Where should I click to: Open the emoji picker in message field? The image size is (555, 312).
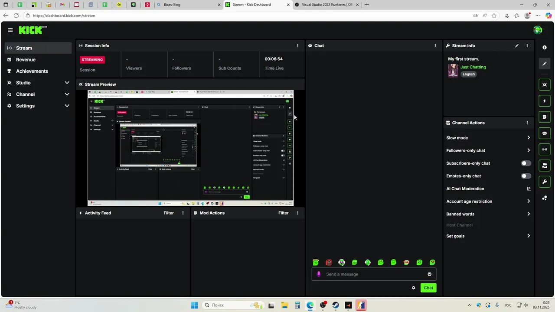[430, 274]
